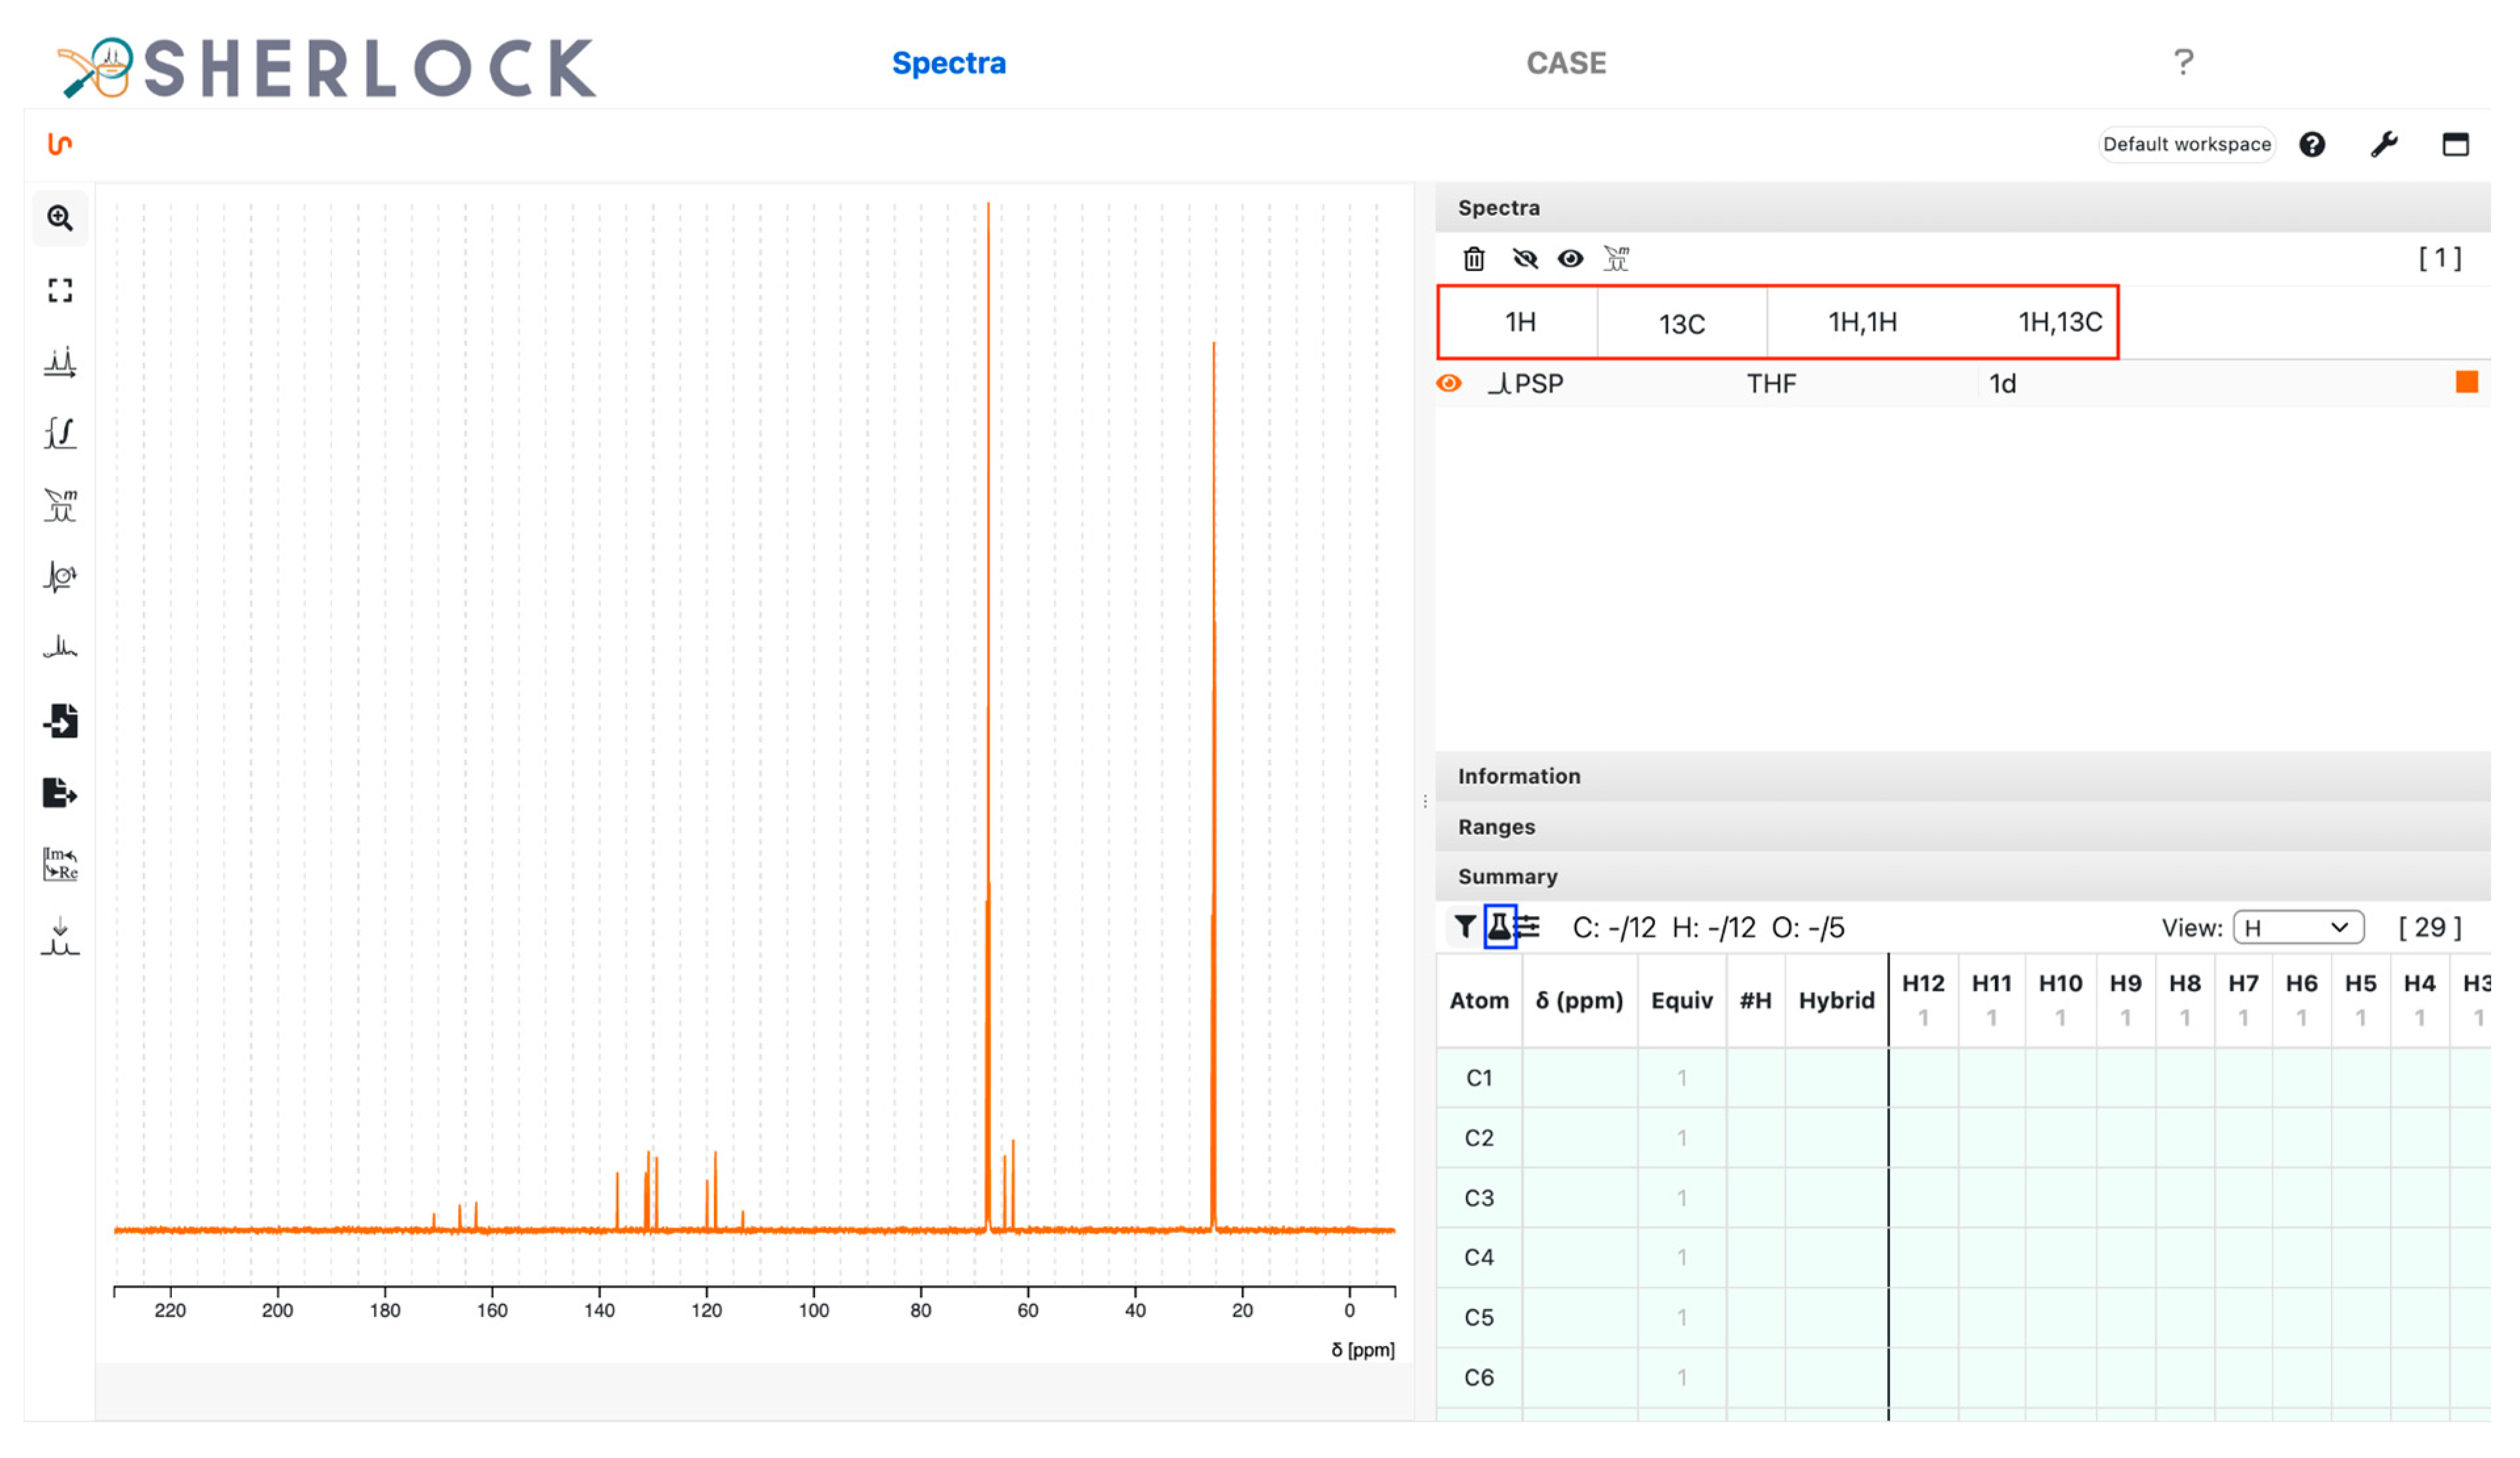2520x1458 pixels.
Task: Click the C1 atom row cell
Action: click(1479, 1078)
